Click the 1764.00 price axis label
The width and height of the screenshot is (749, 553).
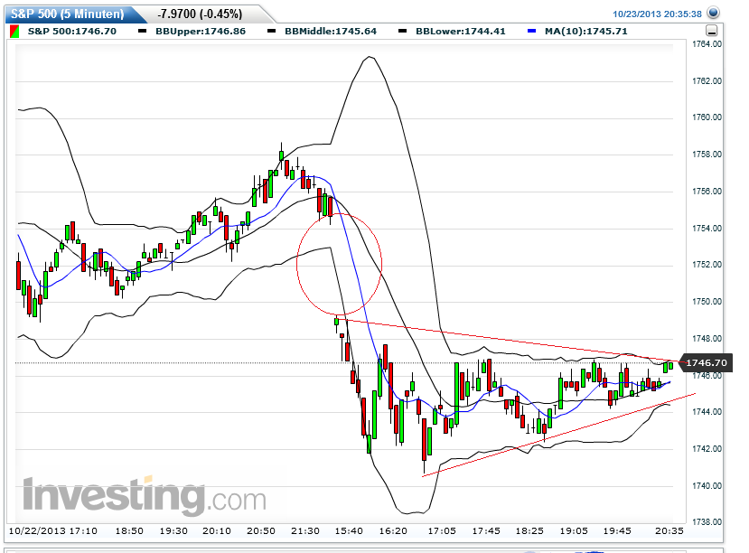click(707, 44)
